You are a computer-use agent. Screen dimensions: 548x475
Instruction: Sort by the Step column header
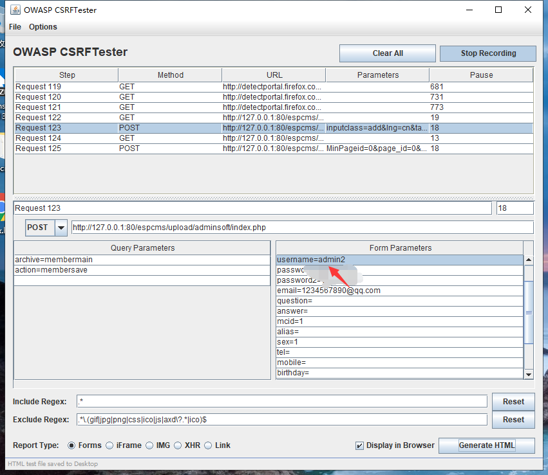pyautogui.click(x=67, y=75)
